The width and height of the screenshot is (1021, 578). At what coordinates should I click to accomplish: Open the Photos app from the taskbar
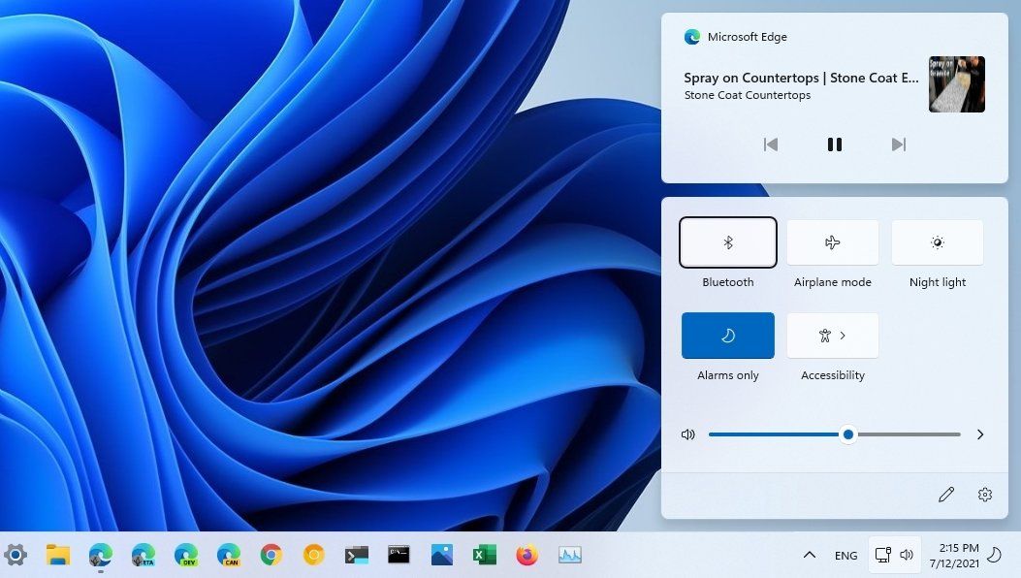[441, 555]
